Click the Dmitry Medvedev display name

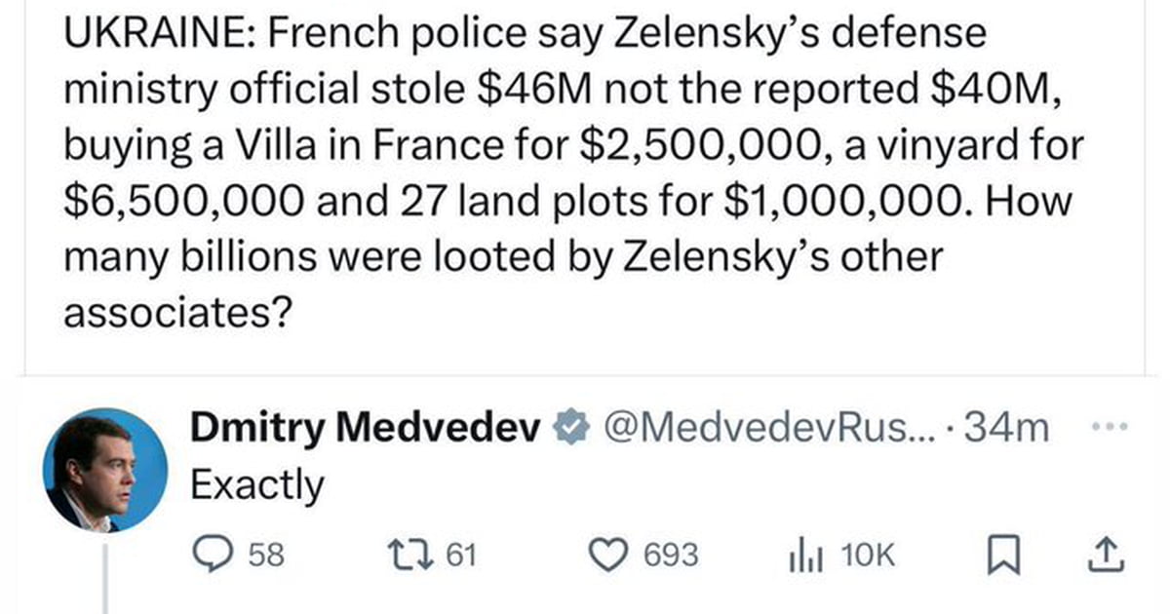pos(365,427)
